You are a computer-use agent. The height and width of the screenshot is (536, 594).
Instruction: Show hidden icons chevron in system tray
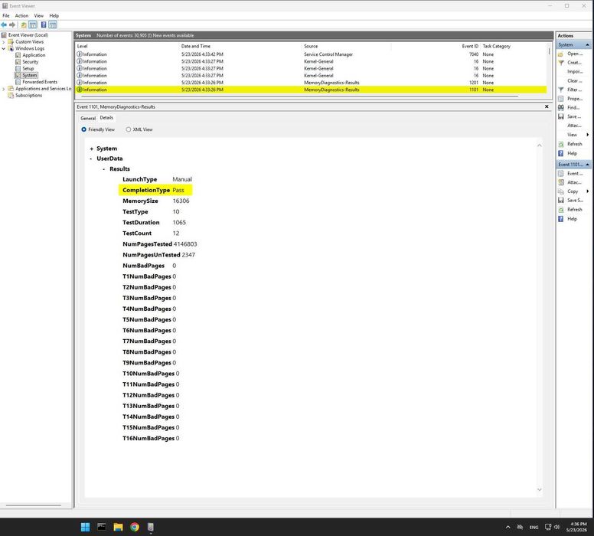508,527
